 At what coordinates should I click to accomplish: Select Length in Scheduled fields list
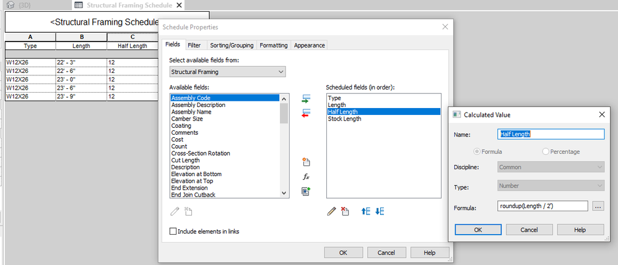383,105
